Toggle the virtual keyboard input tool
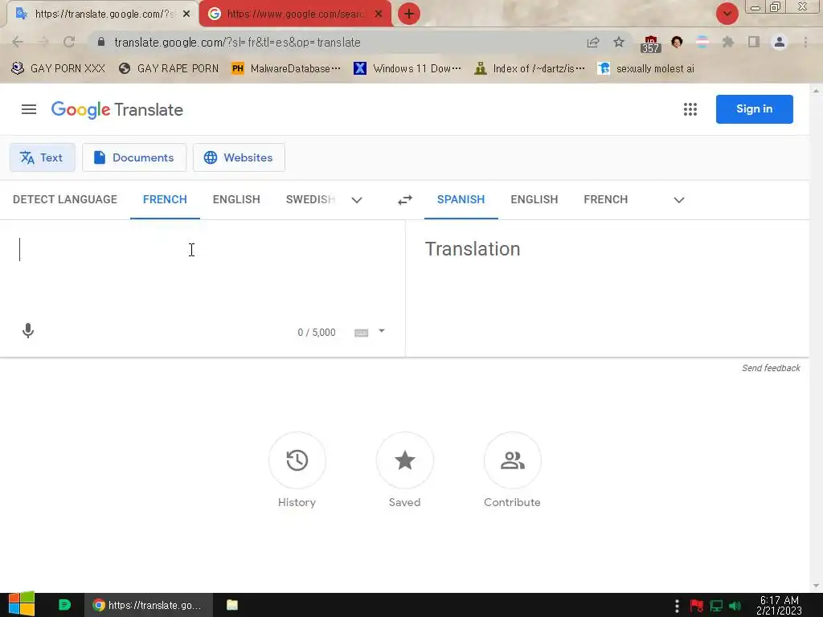This screenshot has width=823, height=617. point(361,333)
